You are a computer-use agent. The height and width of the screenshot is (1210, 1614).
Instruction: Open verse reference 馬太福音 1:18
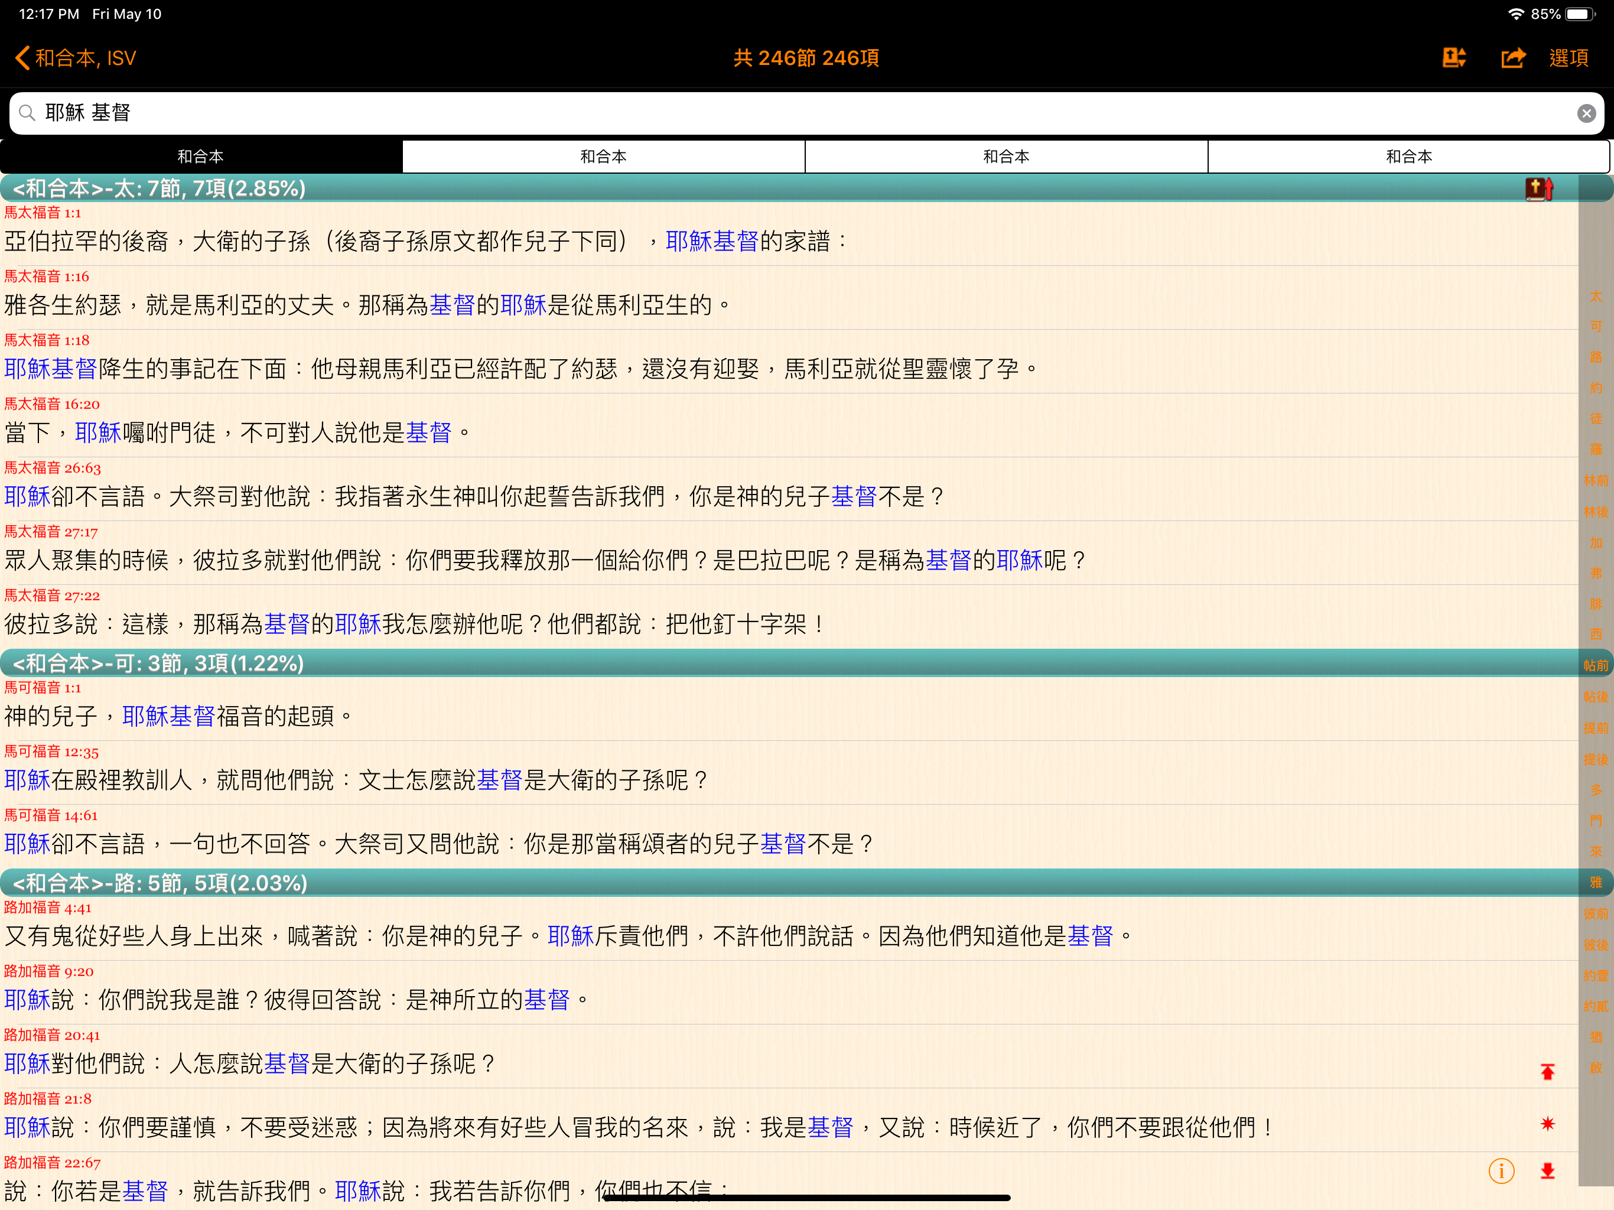pos(47,340)
